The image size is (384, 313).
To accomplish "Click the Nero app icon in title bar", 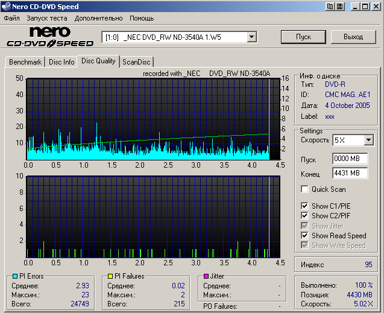I will [x=7, y=7].
